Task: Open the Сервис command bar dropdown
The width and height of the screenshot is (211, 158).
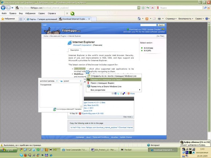Action: (x=199, y=19)
